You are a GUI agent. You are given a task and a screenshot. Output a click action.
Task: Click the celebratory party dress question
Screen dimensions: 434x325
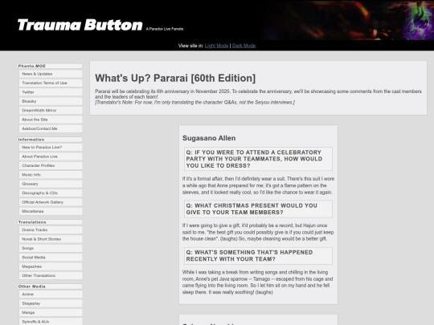[258, 159]
